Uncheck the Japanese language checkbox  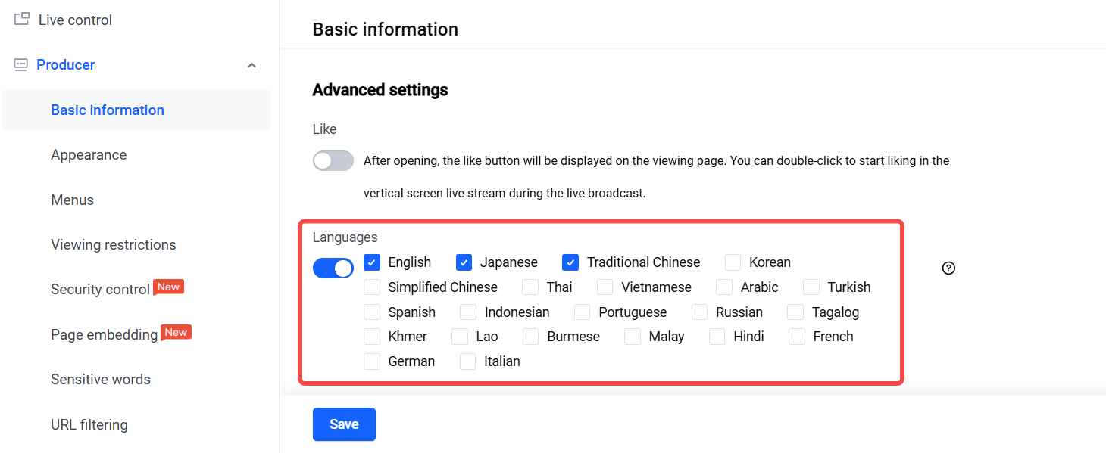click(x=464, y=262)
